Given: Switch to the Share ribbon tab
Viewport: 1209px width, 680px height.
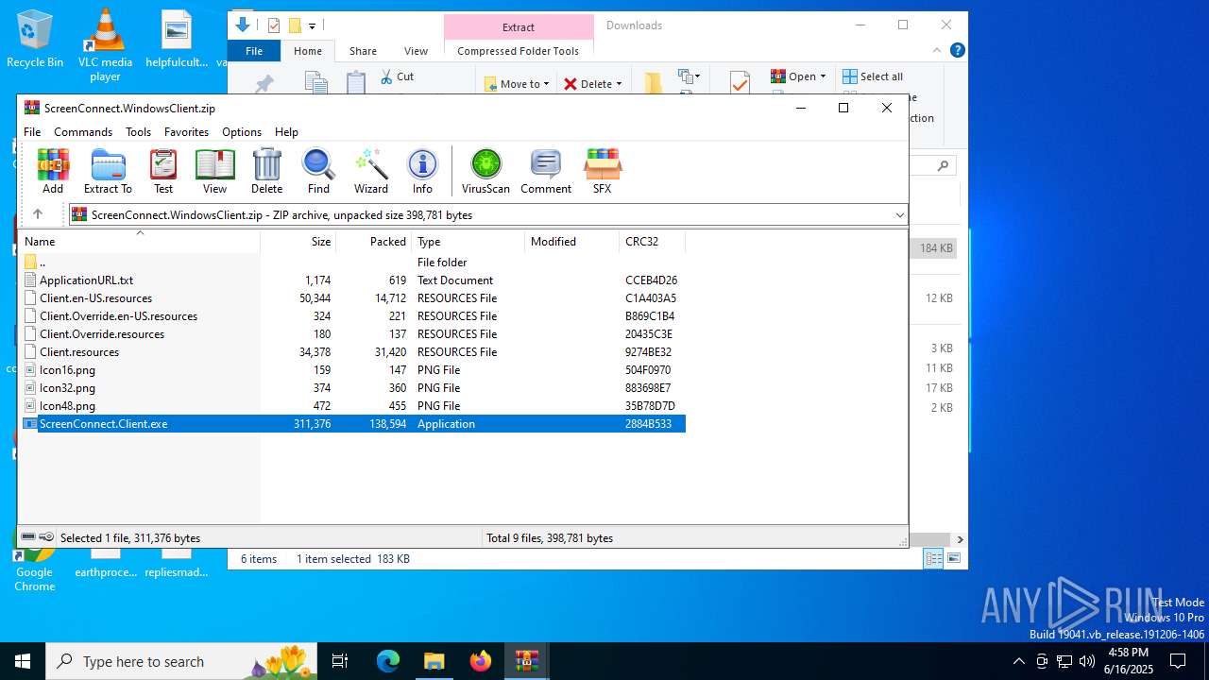Looking at the screenshot, I should [363, 51].
